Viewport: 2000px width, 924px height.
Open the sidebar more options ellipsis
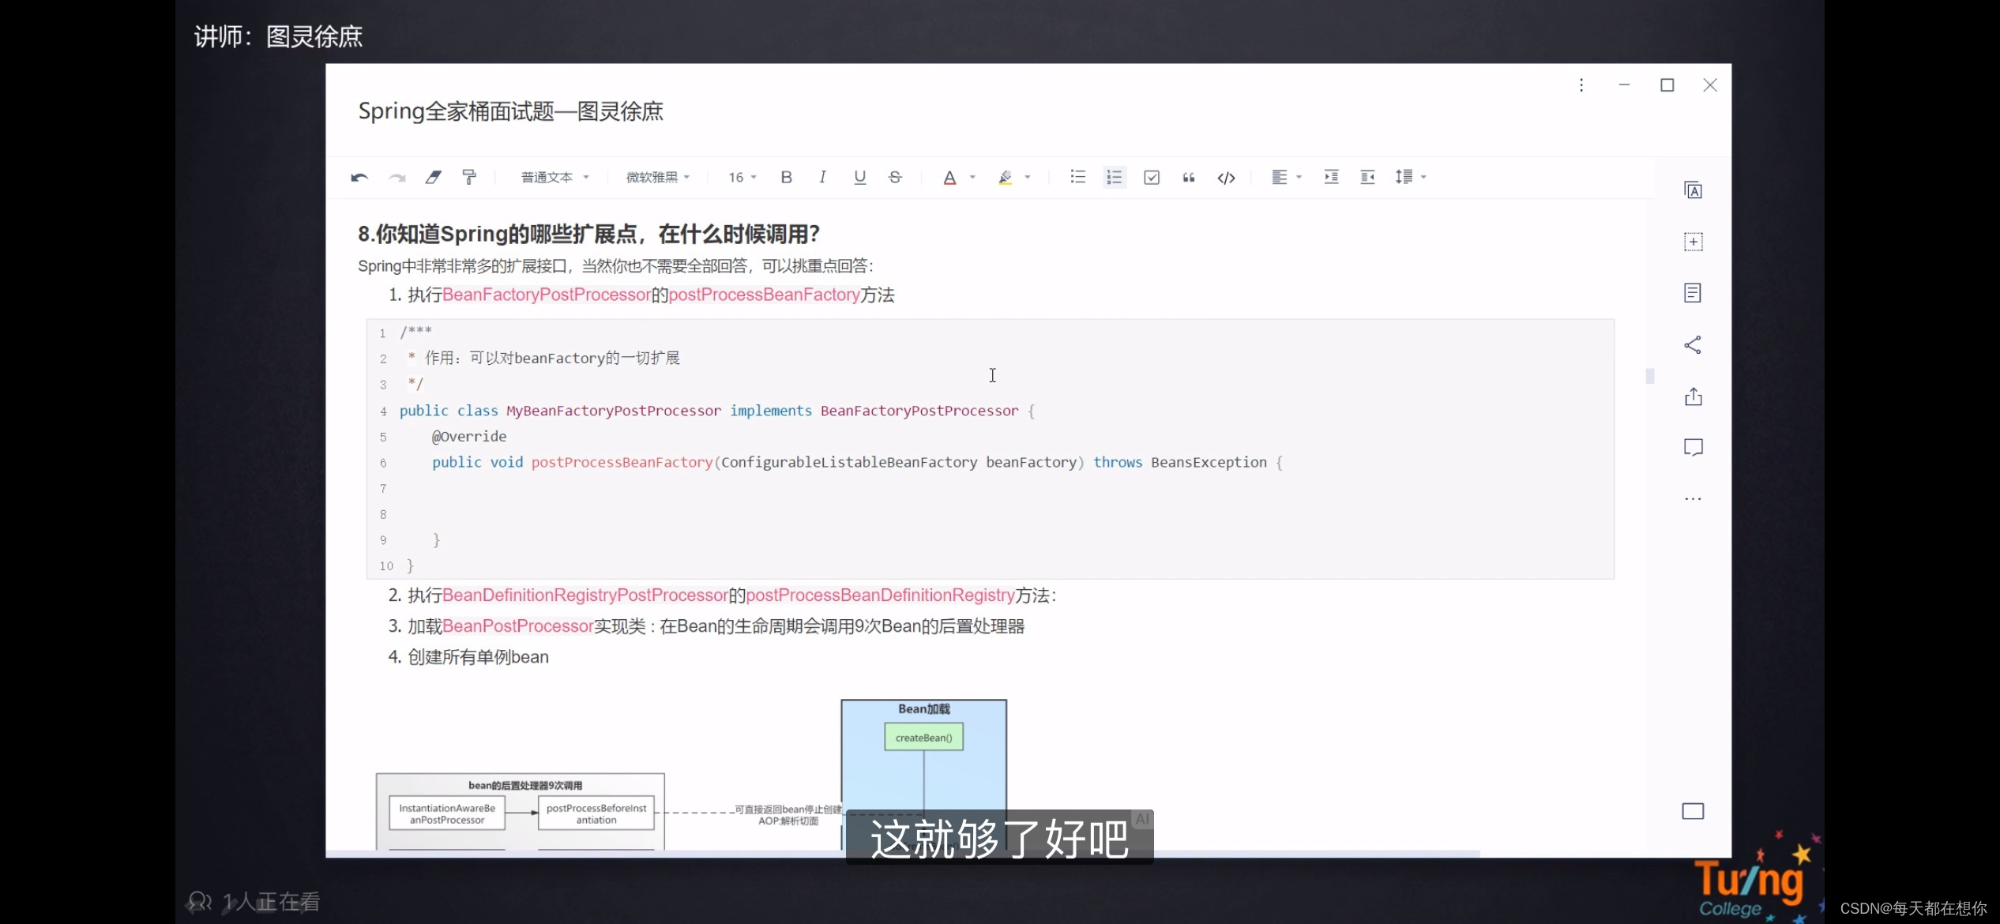[x=1693, y=499]
